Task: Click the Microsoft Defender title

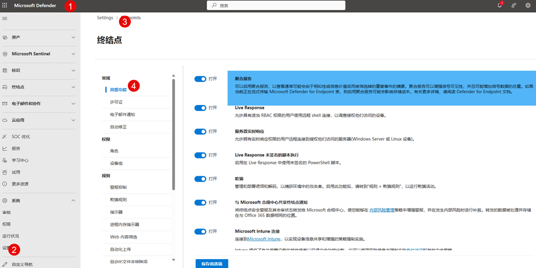Action: tap(35, 6)
